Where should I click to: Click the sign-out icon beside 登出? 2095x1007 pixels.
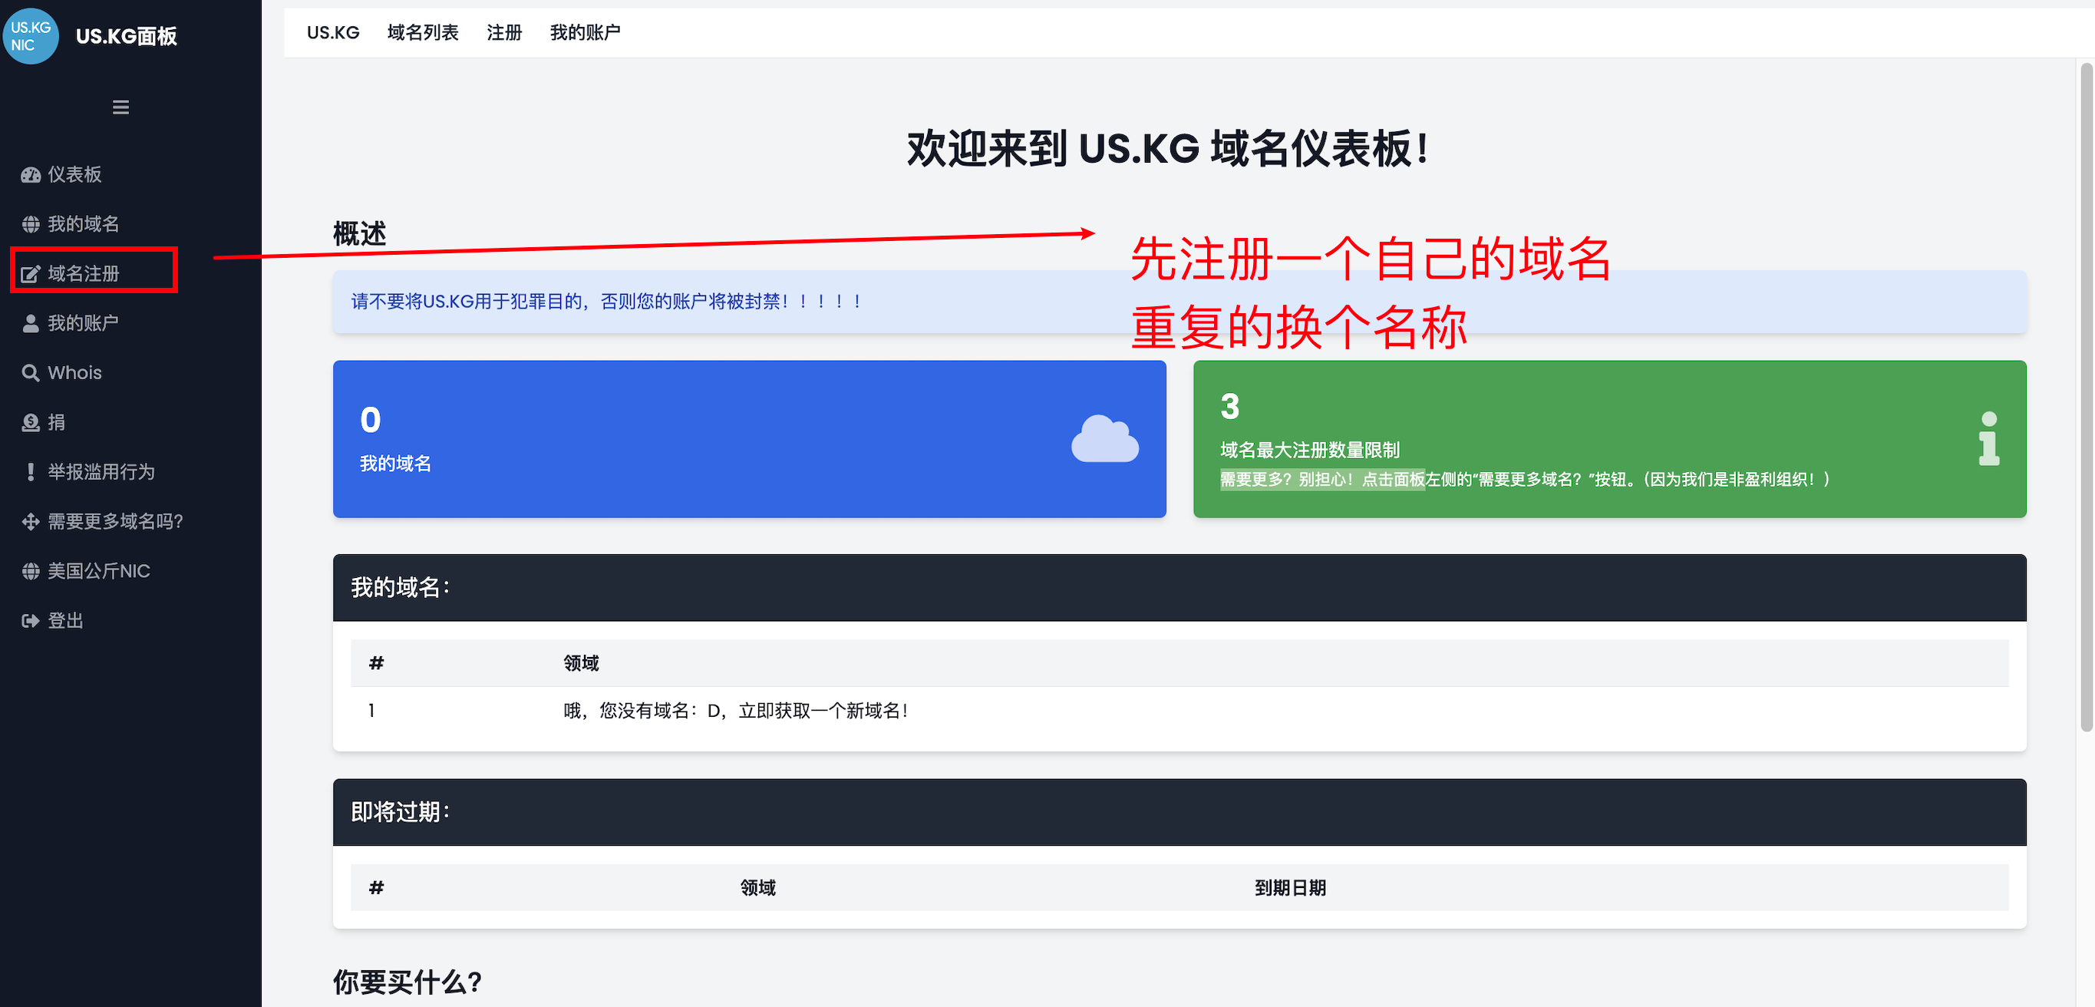(31, 622)
